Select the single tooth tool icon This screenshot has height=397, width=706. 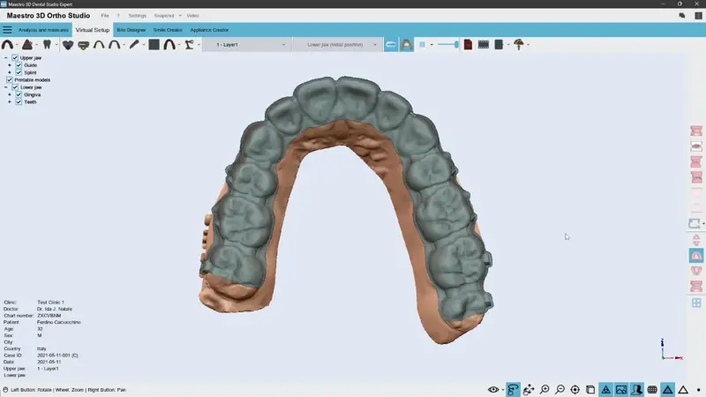(x=47, y=45)
